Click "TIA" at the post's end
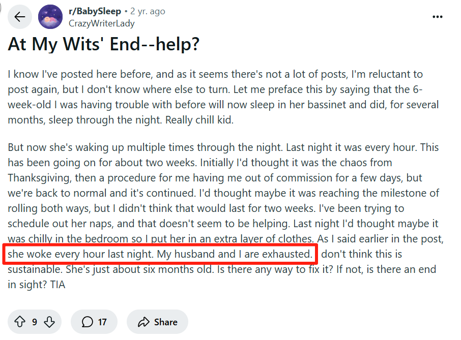The image size is (461, 340). coord(57,285)
